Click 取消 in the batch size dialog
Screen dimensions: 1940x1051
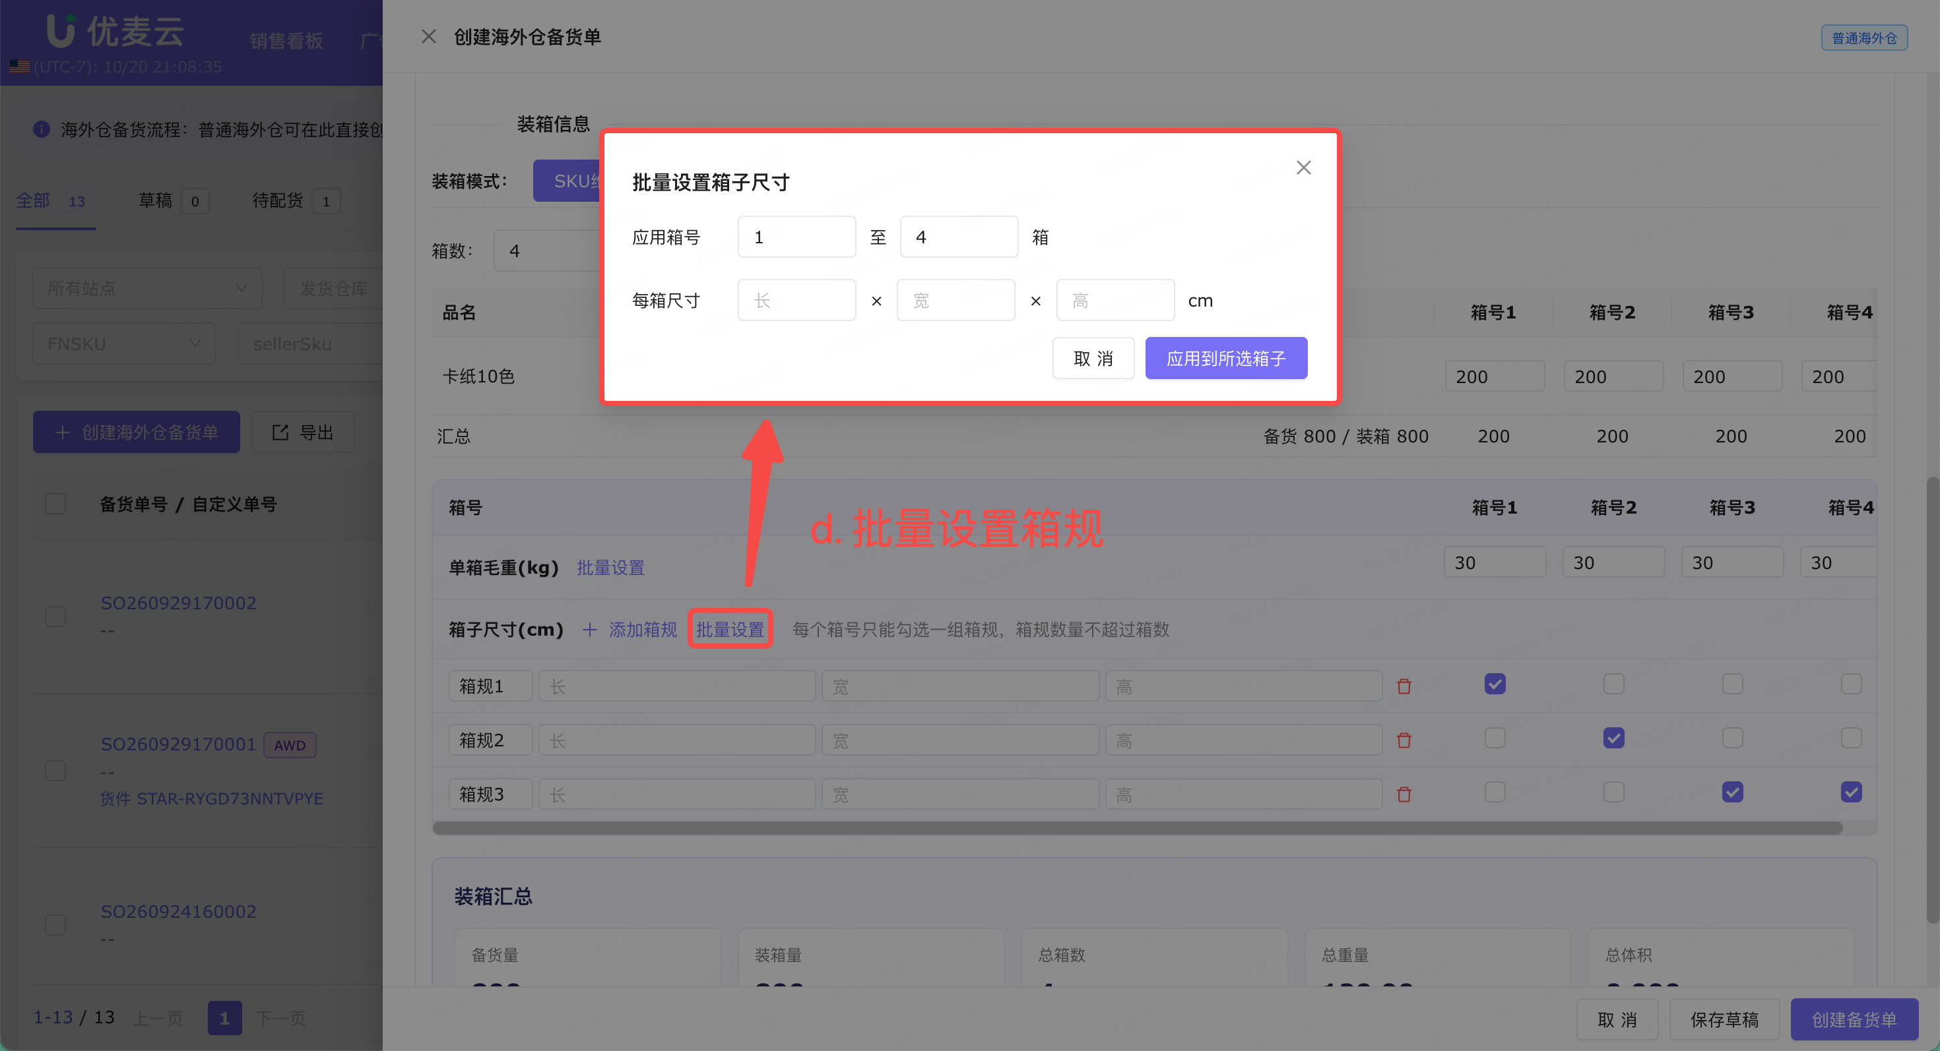click(1093, 358)
